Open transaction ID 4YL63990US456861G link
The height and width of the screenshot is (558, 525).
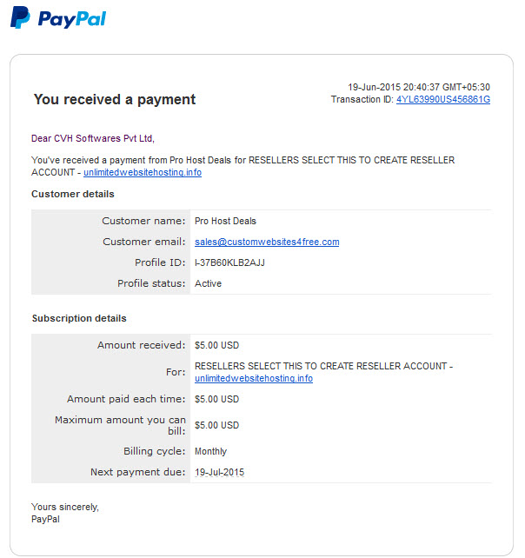[x=443, y=99]
